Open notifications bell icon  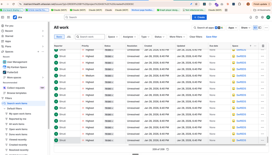pos(251,17)
